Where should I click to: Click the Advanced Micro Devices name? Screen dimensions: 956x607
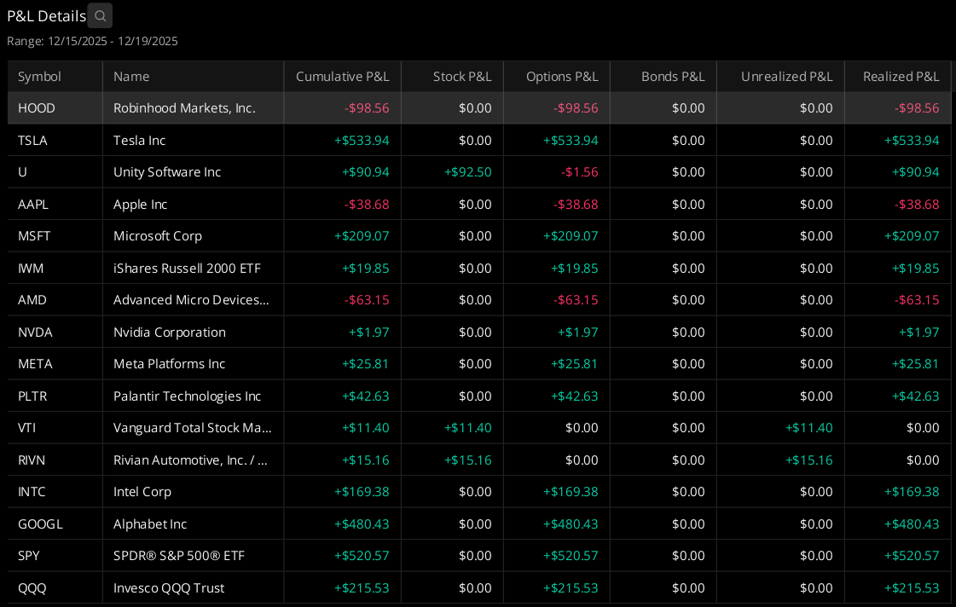pos(191,300)
